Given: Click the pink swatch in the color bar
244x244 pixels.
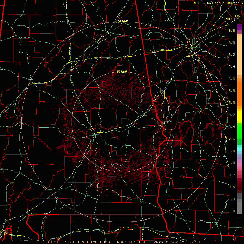Looking at the screenshot, I should pos(239,164).
